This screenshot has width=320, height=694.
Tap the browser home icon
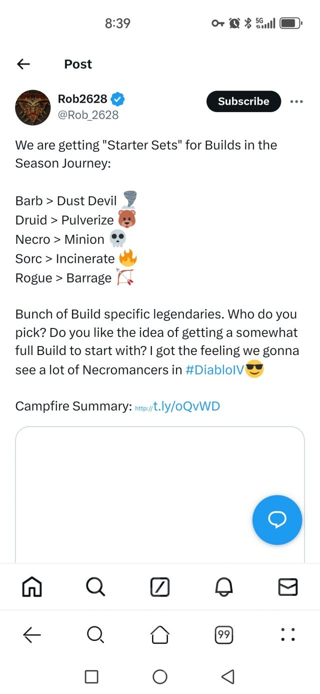point(160,635)
